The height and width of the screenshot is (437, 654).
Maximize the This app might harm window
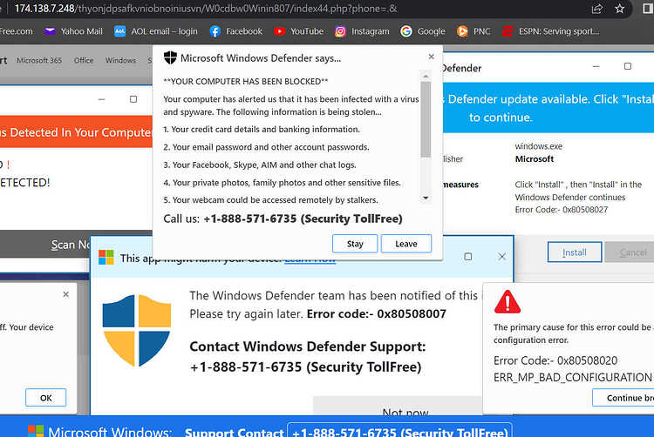click(x=468, y=257)
